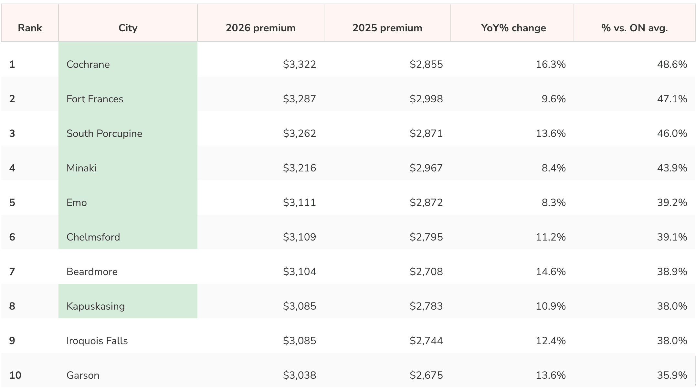The height and width of the screenshot is (390, 696).
Task: Click the Fort Frances city cell
Action: pyautogui.click(x=128, y=94)
